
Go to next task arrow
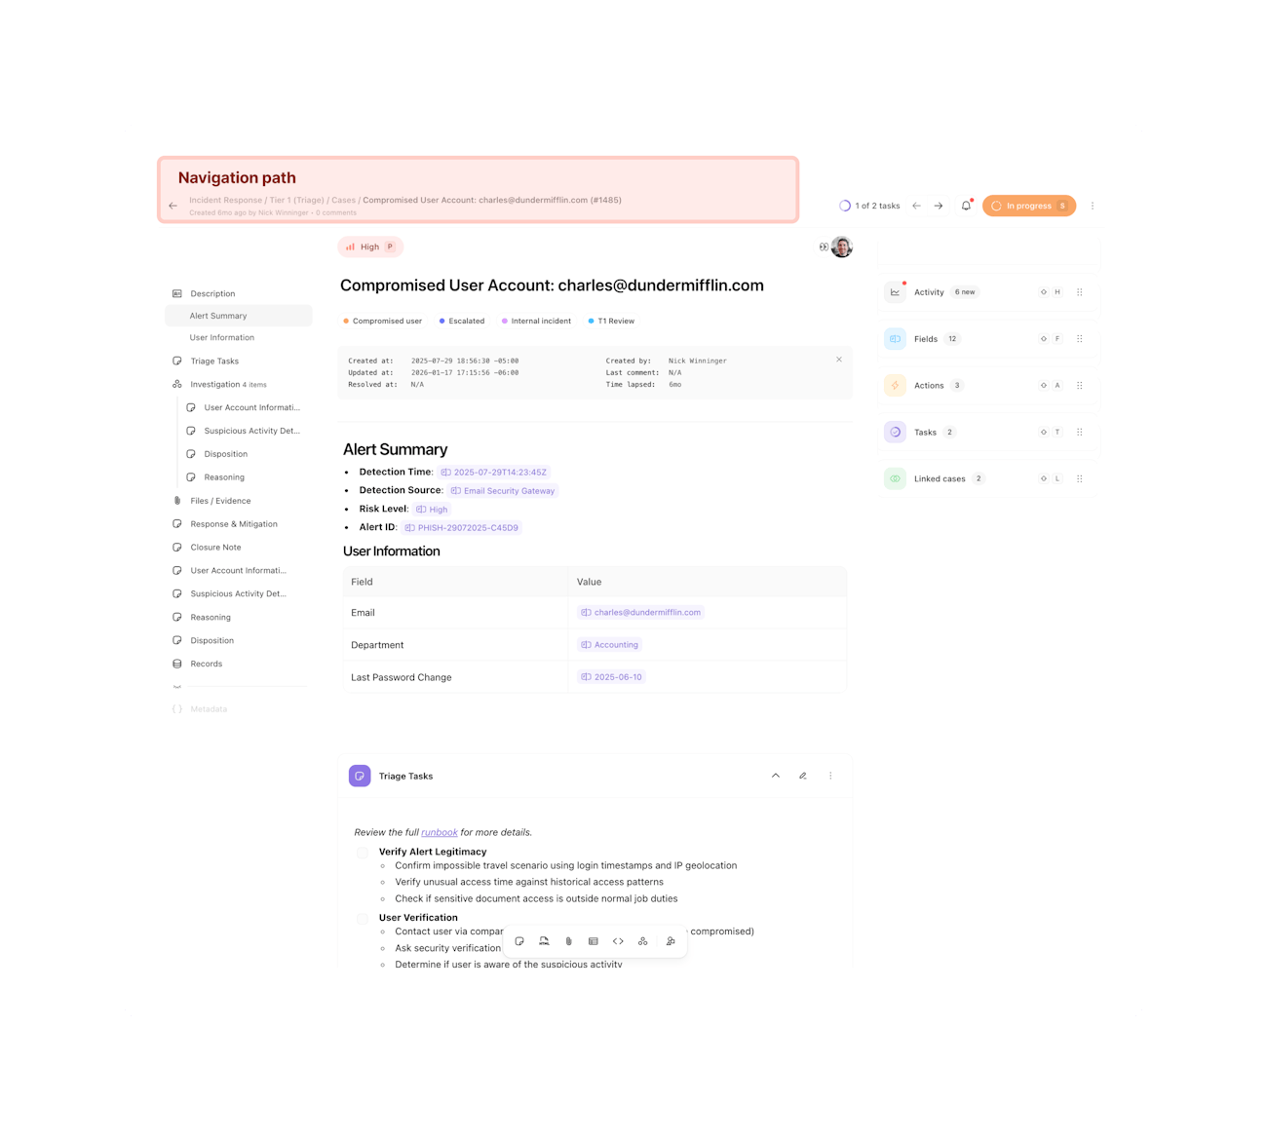tap(939, 206)
